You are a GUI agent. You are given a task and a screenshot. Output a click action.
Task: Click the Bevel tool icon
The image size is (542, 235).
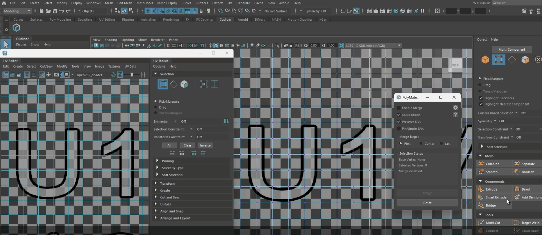517,189
